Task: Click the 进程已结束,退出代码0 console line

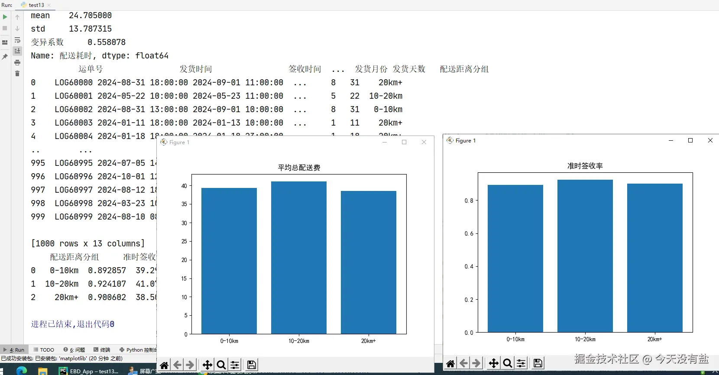Action: 73,324
